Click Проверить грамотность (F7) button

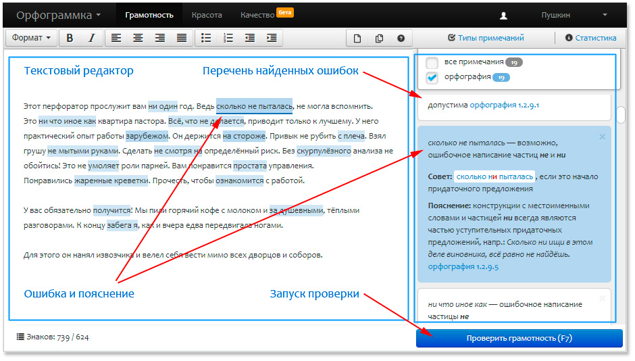pos(519,338)
